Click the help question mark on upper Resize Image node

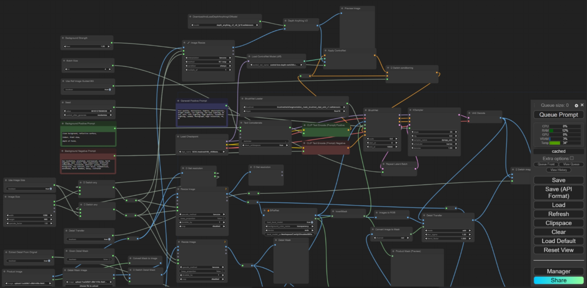click(226, 189)
